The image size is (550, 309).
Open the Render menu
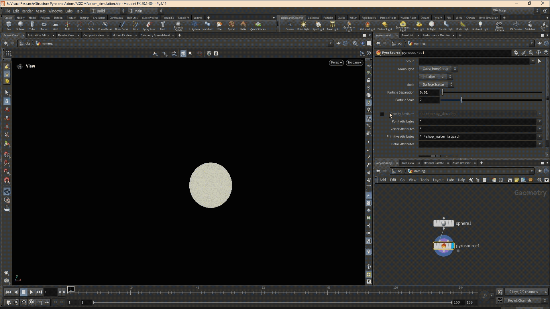(27, 11)
